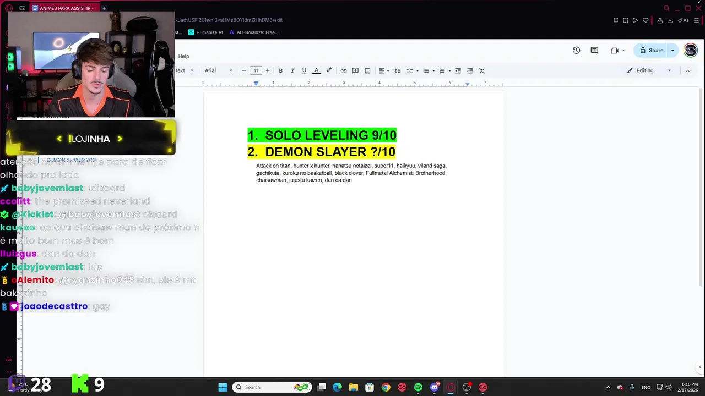
Task: Open the Help menu
Action: [x=184, y=56]
